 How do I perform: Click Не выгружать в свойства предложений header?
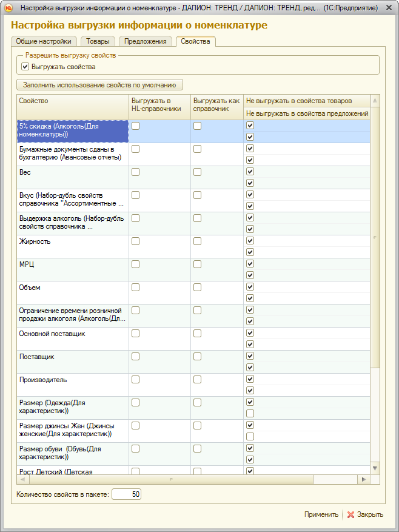click(307, 113)
